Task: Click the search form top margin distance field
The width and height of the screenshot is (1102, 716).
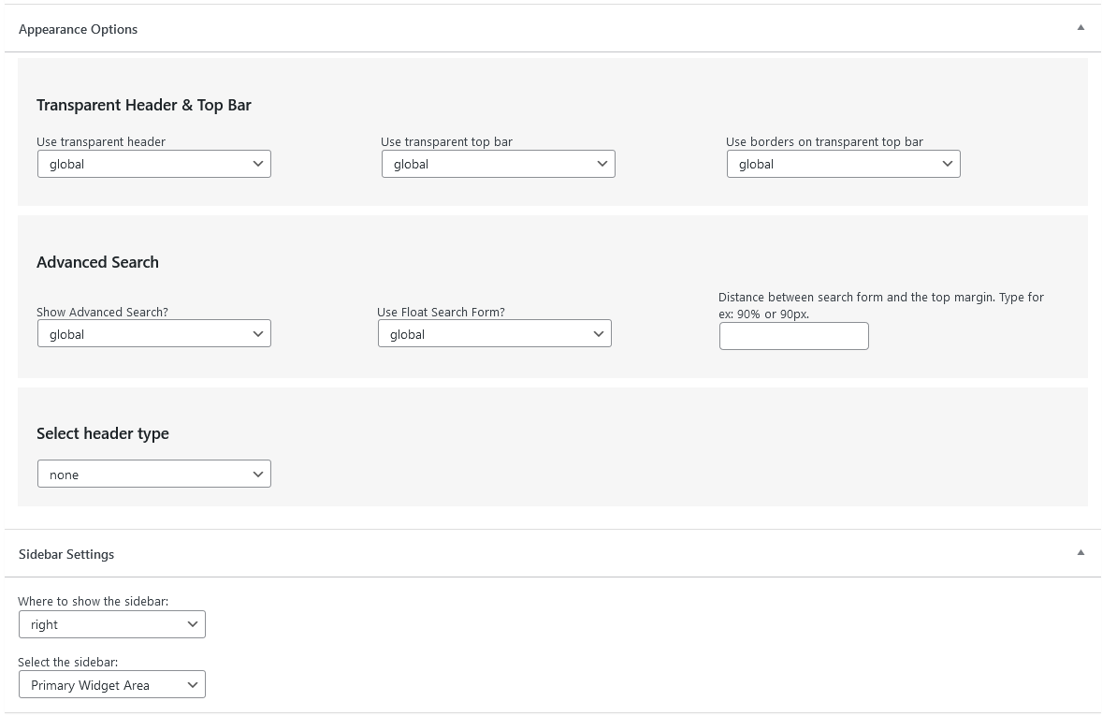Action: point(794,336)
